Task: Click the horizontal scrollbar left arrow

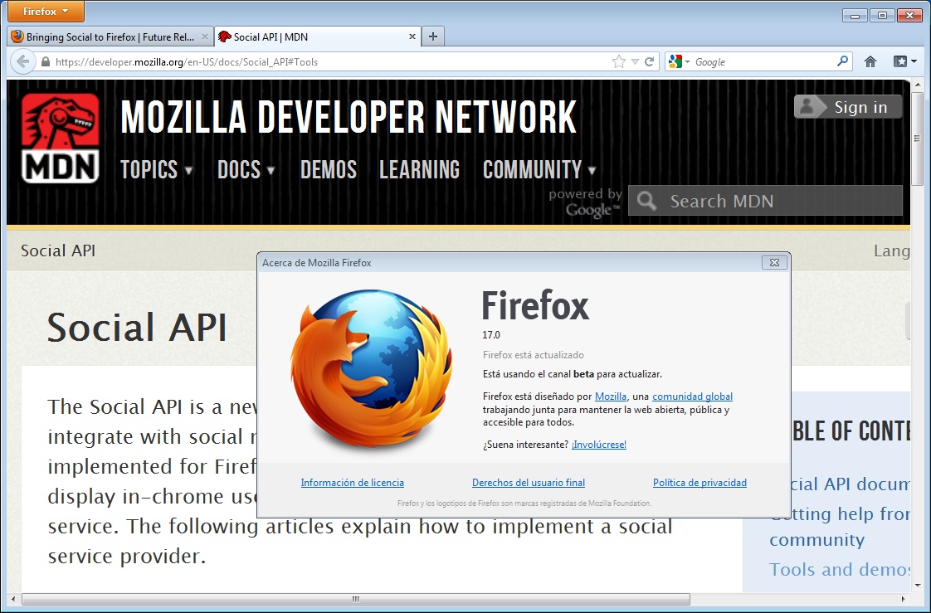Action: coord(13,600)
